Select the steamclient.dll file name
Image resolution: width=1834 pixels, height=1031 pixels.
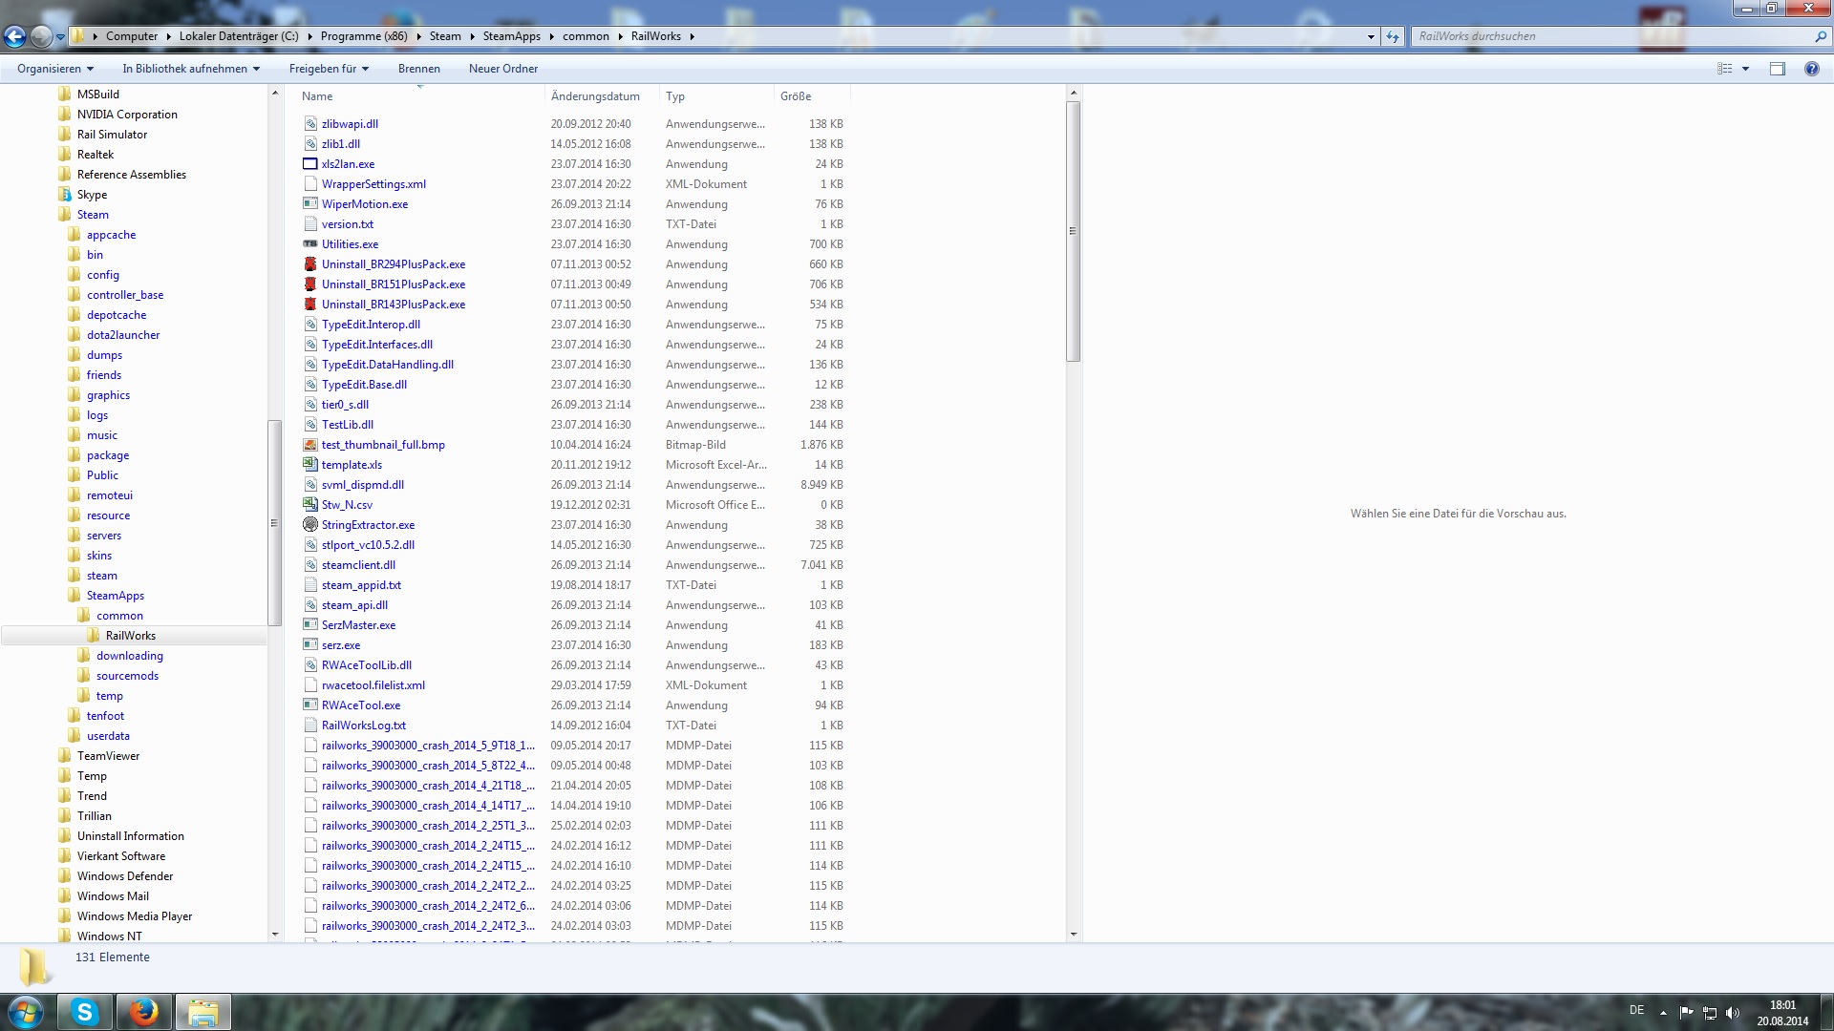[358, 565]
